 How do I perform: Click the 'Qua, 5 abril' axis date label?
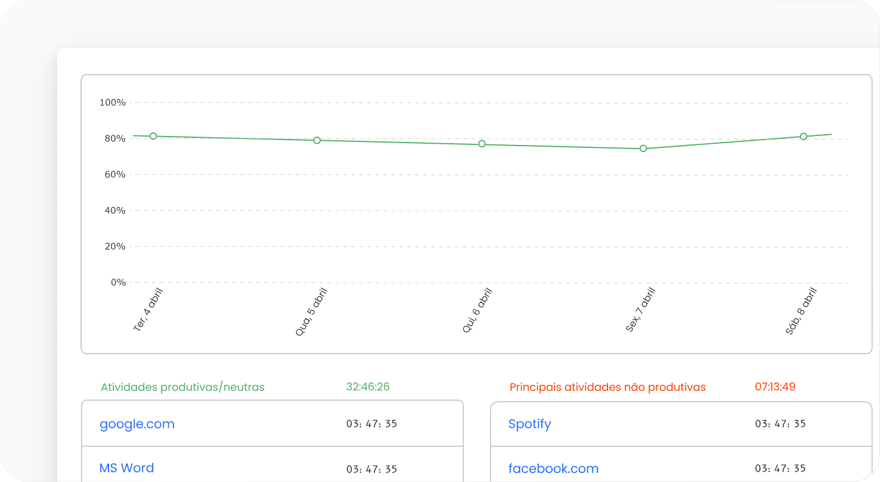[x=311, y=312]
